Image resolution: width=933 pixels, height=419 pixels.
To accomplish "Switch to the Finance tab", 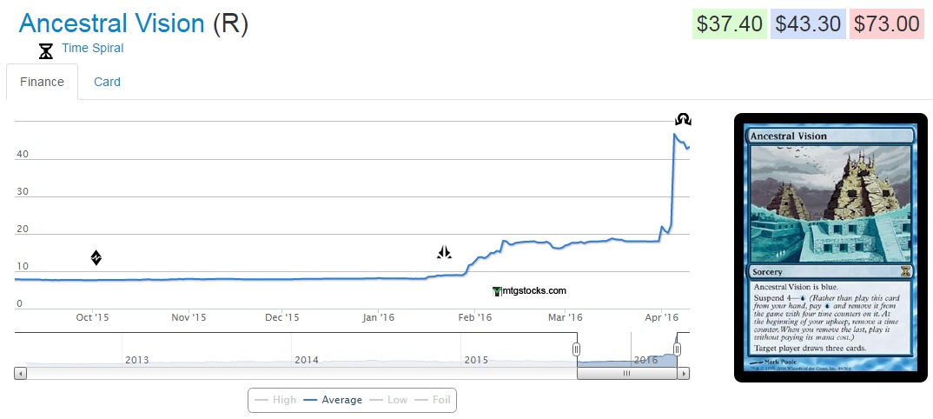I will (x=42, y=82).
